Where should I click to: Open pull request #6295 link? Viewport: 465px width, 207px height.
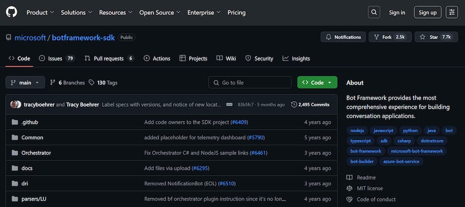[x=200, y=168]
